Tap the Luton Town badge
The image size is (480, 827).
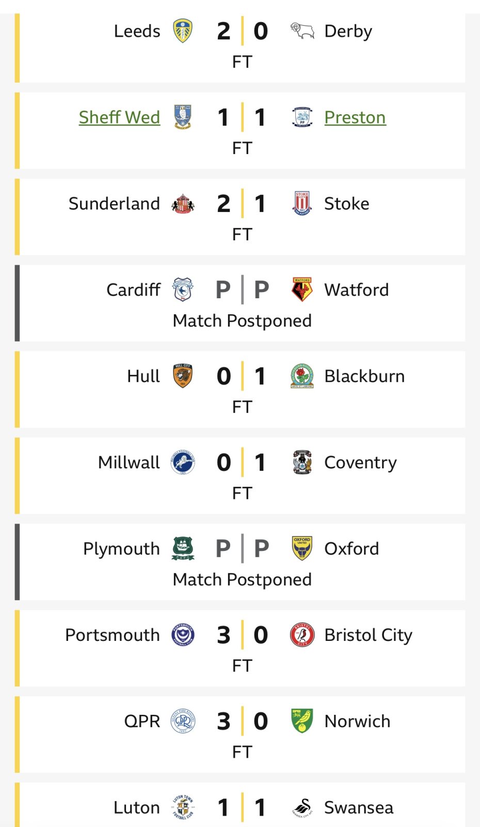(183, 807)
